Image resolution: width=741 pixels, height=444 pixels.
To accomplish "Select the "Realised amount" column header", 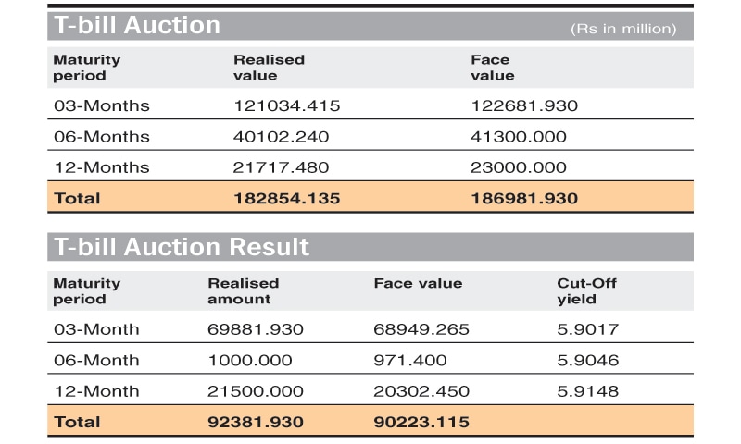I will click(x=243, y=291).
